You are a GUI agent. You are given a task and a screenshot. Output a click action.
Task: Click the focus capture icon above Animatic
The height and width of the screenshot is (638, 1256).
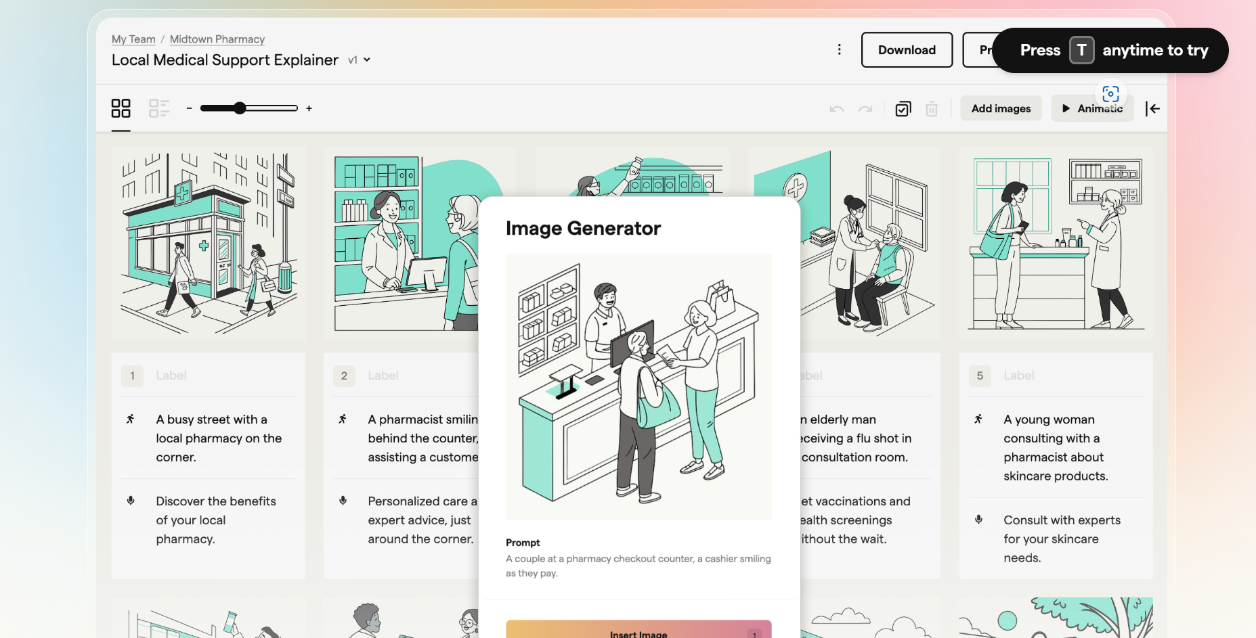pyautogui.click(x=1110, y=94)
